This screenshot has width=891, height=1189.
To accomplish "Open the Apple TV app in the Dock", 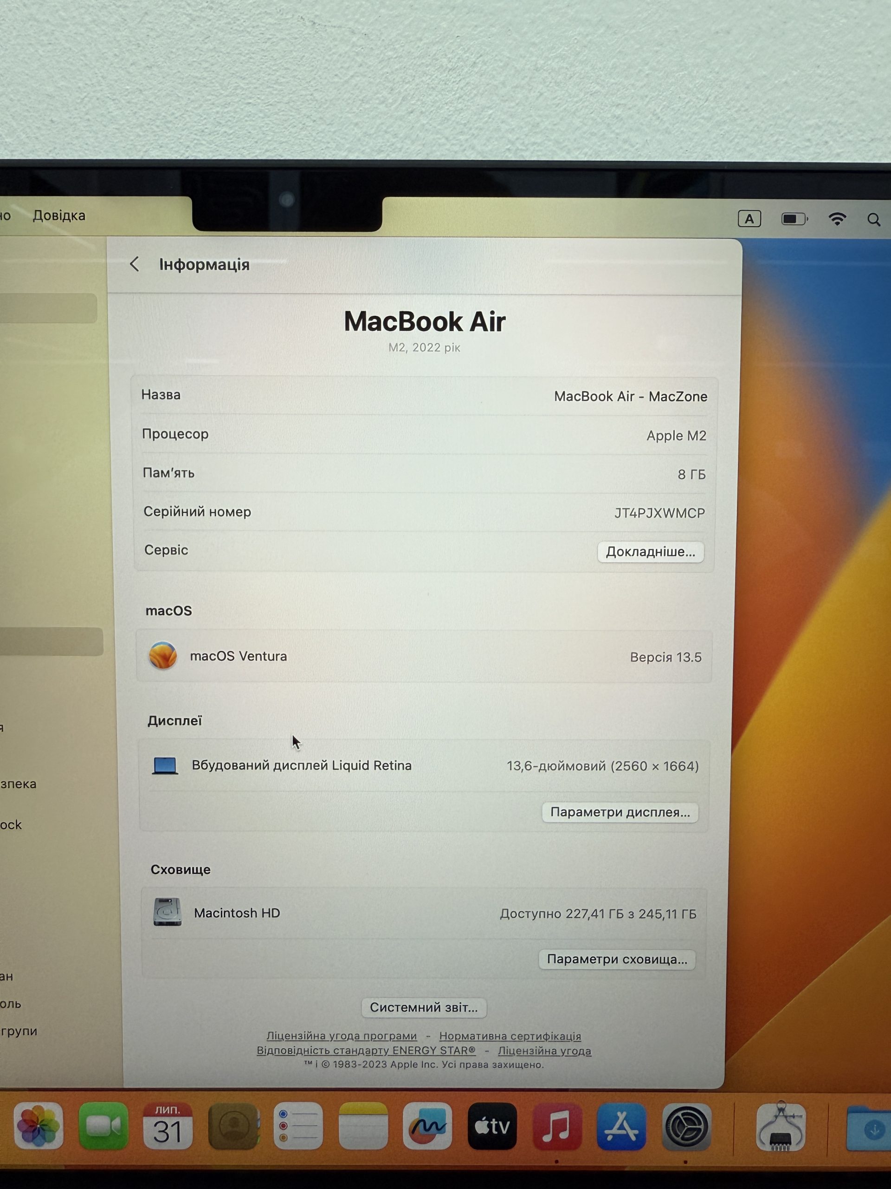I will click(x=492, y=1126).
